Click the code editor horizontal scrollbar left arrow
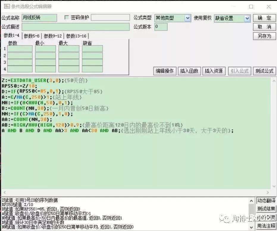 4,192
